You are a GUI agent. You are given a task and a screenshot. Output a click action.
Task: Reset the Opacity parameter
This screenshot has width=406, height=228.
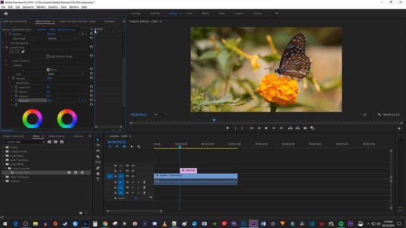[91, 34]
